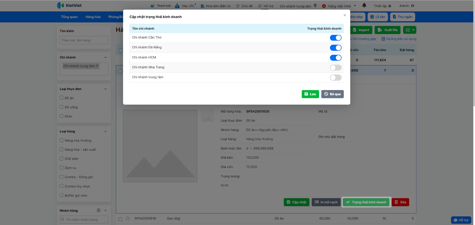Click the Tìm kiếm nhóm hàng field
475x225 pixels.
pos(84,220)
